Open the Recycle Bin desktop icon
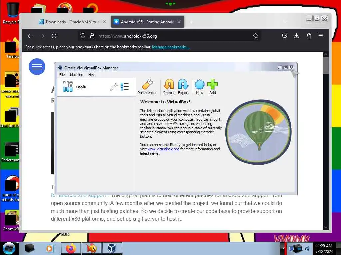This screenshot has width=341, height=255. pyautogui.click(x=11, y=13)
